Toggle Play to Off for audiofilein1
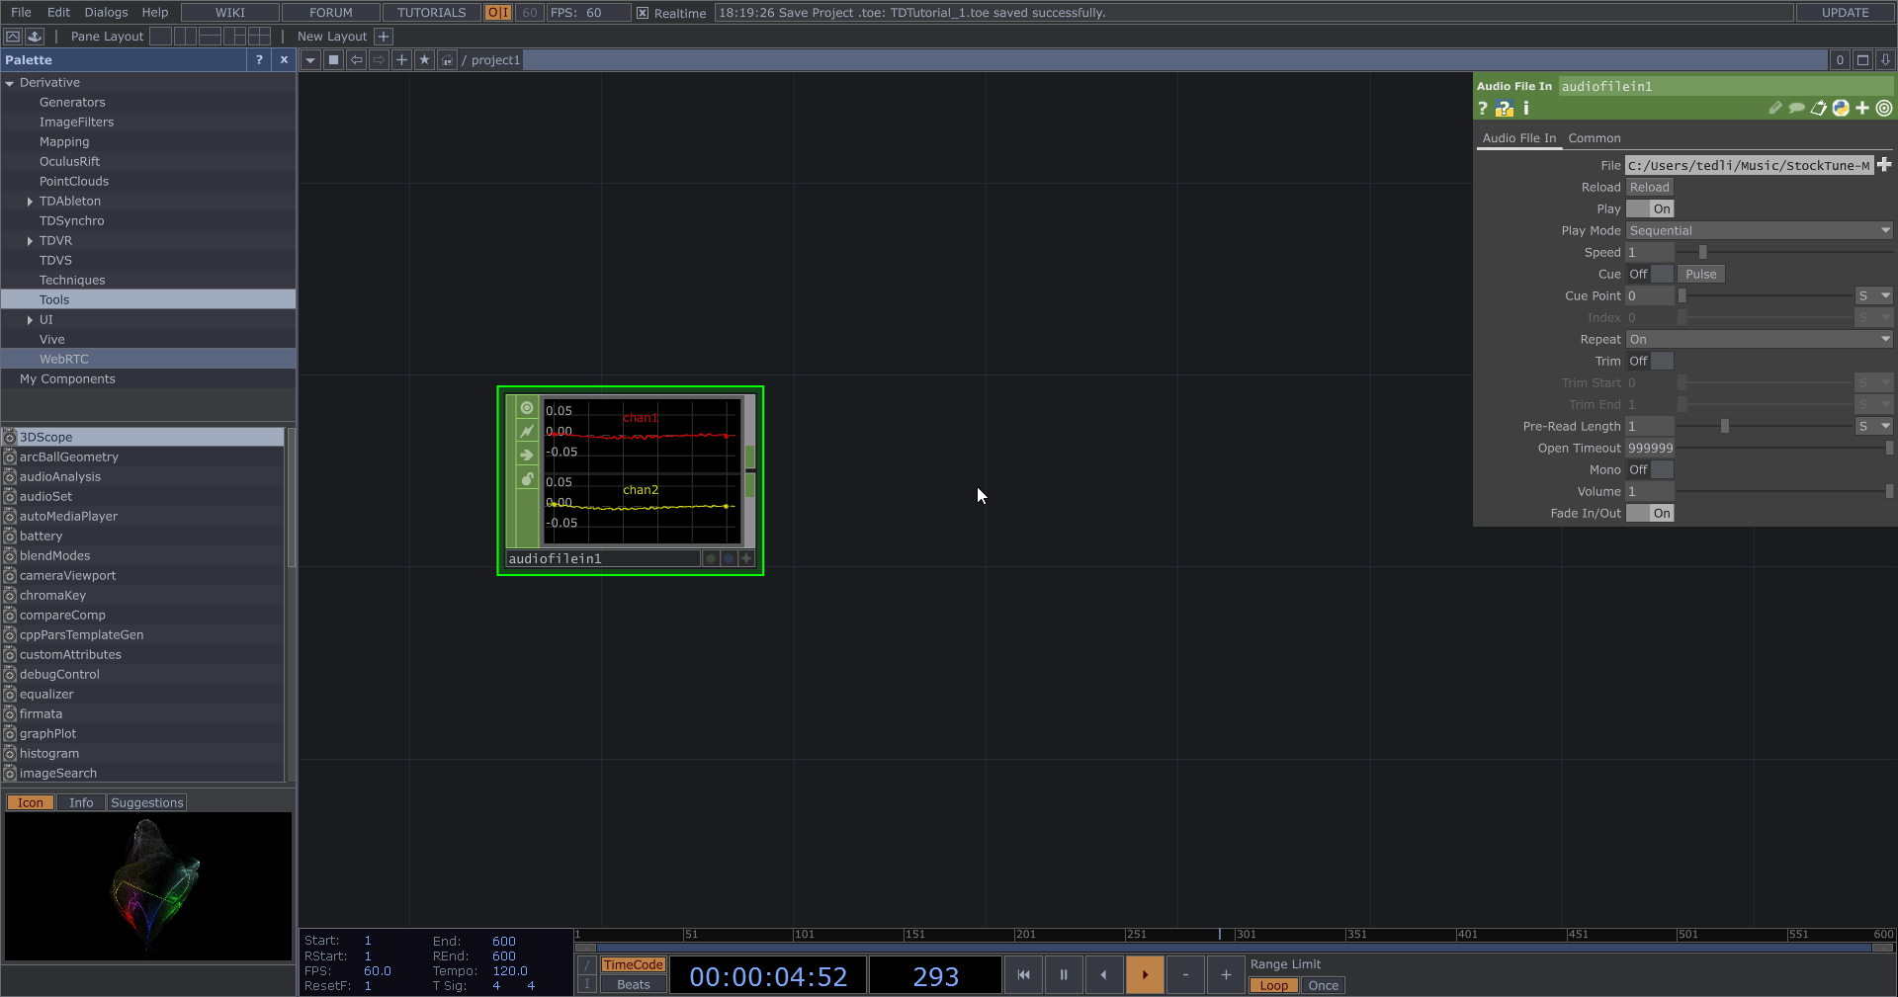Image resolution: width=1898 pixels, height=997 pixels. click(x=1637, y=208)
